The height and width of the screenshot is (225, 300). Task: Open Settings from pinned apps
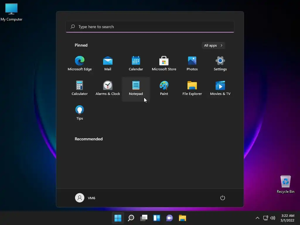click(220, 64)
